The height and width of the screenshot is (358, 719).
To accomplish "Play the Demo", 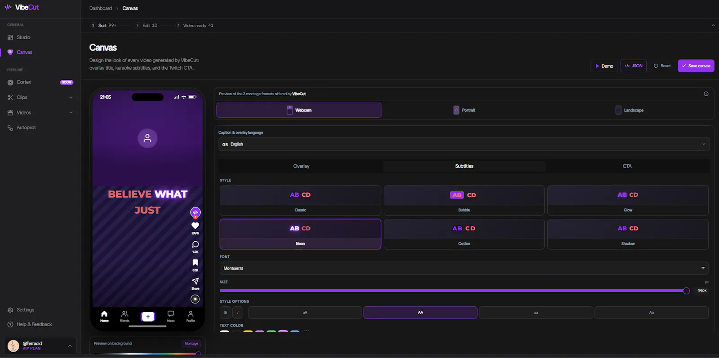I will tap(604, 66).
